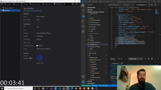Click the WSL: Ubuntu remote status indicator
The image size is (161, 90).
coord(86,85)
